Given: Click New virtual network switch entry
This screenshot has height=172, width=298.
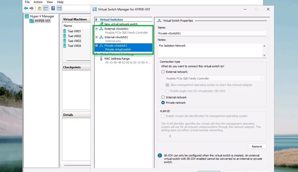Looking at the screenshot, I should pyautogui.click(x=121, y=24).
